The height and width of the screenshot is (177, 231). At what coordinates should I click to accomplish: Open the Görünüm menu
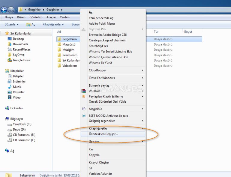pyautogui.click(x=36, y=17)
